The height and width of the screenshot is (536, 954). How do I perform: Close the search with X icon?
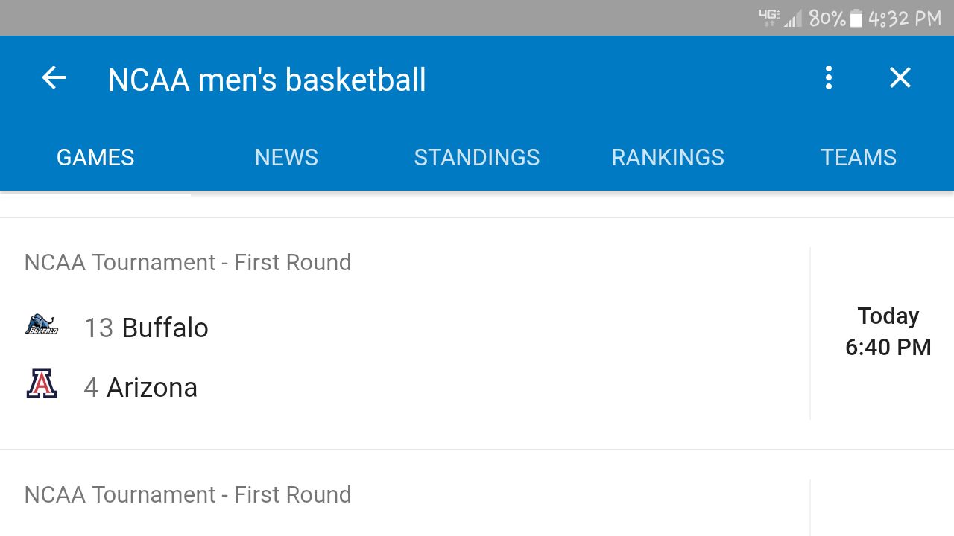point(900,78)
